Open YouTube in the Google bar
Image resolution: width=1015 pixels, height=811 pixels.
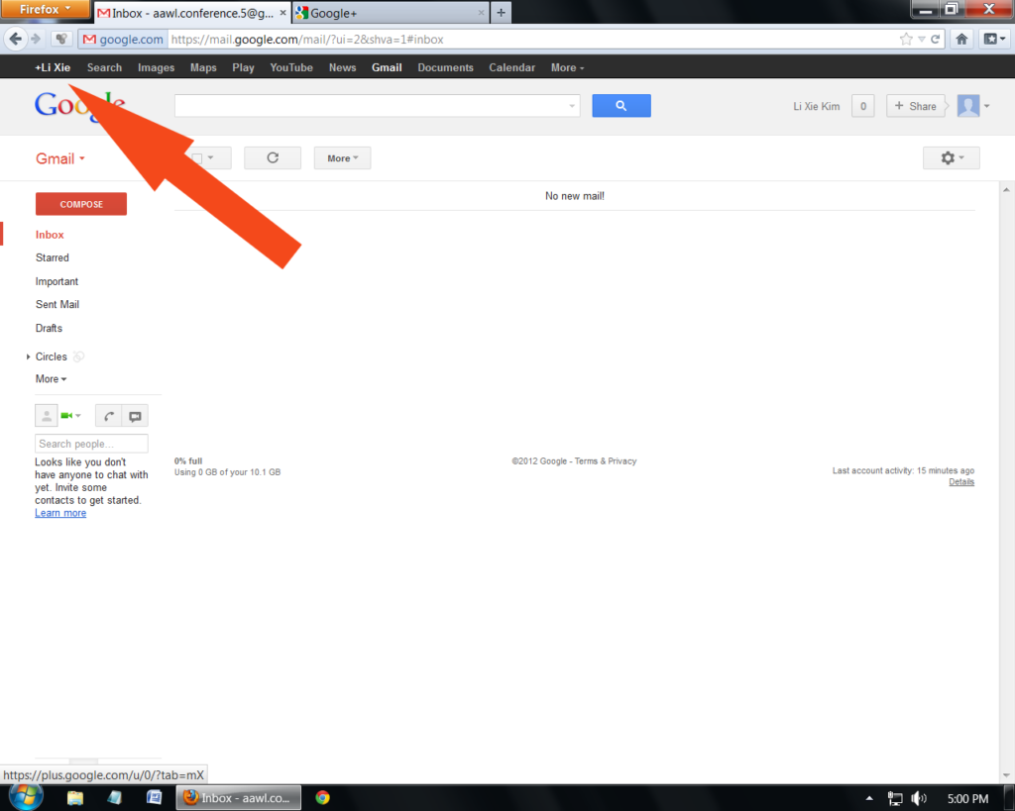(291, 67)
